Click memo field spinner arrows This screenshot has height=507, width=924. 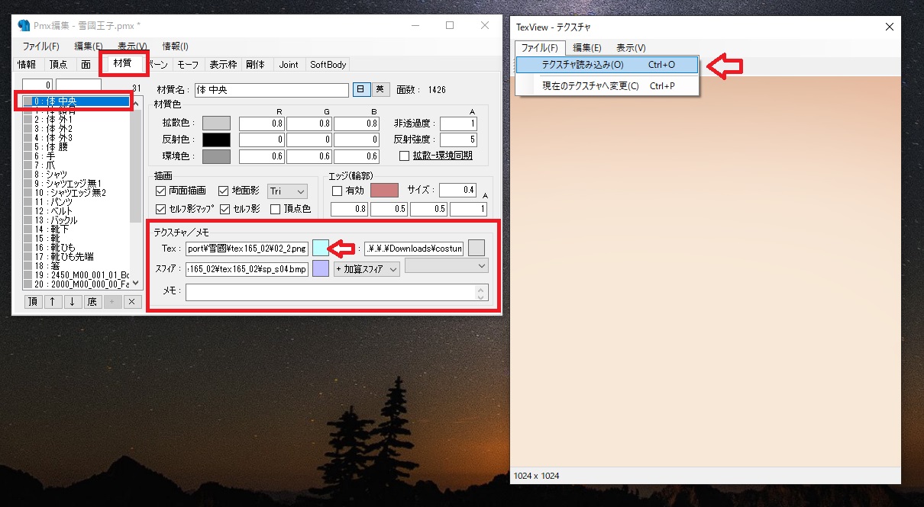[481, 292]
